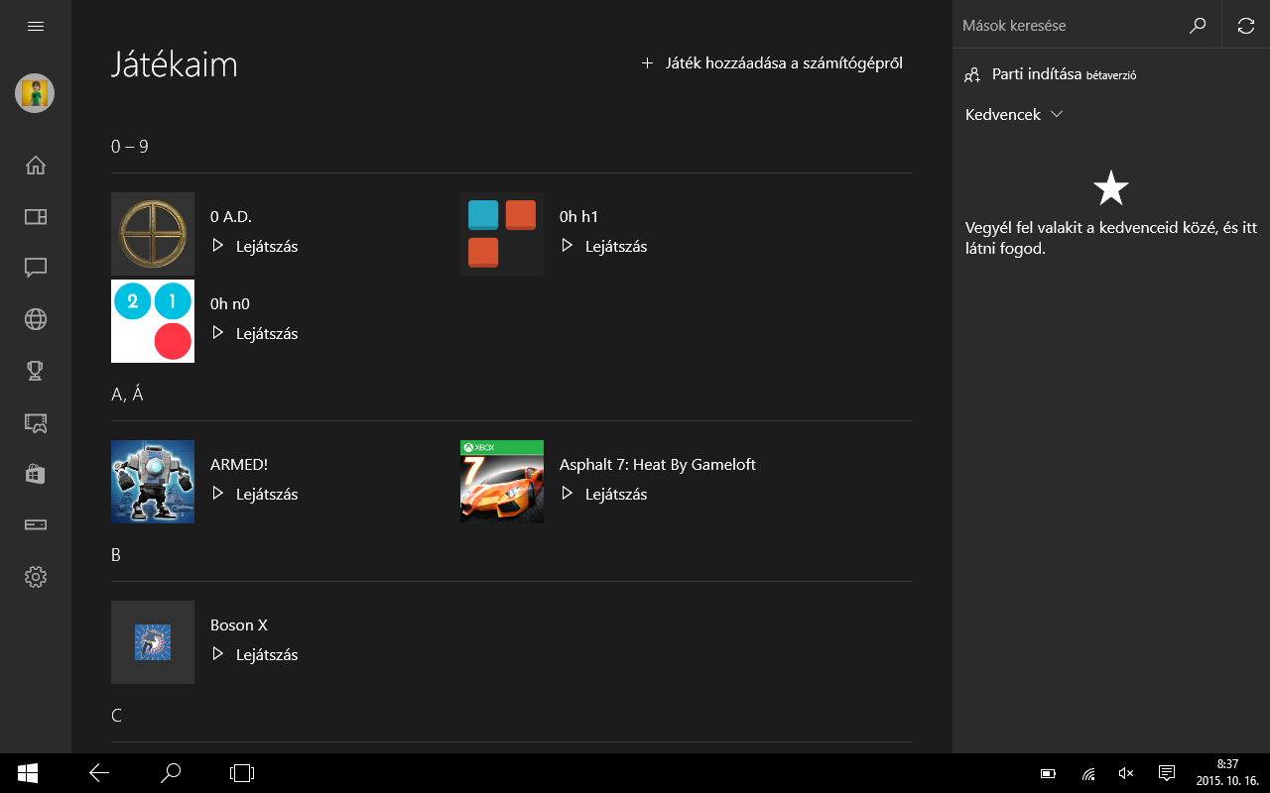The image size is (1270, 793).
Task: Open Achievements trophy icon
Action: click(x=36, y=371)
